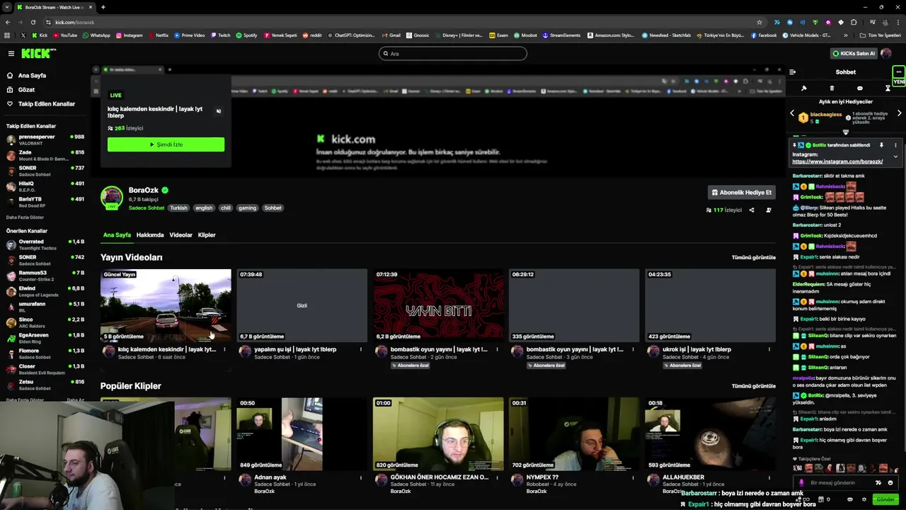Click the chat identity bubble icon near gear
This screenshot has height=510, width=906.
(849, 499)
